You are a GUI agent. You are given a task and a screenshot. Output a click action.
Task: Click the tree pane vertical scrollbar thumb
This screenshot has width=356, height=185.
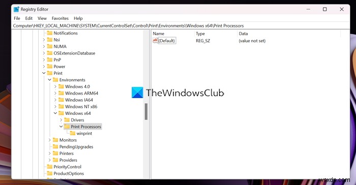146,111
